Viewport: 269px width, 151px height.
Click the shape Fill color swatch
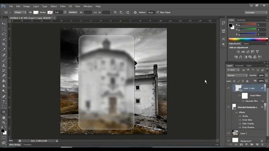(36, 12)
